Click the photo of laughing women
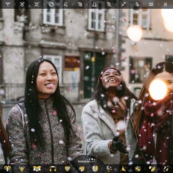This screenshot has height=173, width=173. pos(86,86)
